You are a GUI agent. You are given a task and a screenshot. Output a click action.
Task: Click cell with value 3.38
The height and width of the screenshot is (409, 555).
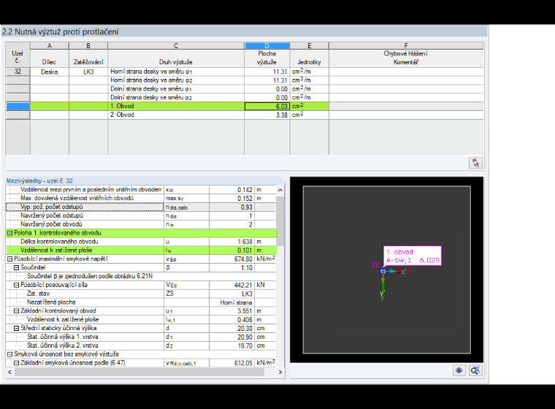(x=267, y=115)
